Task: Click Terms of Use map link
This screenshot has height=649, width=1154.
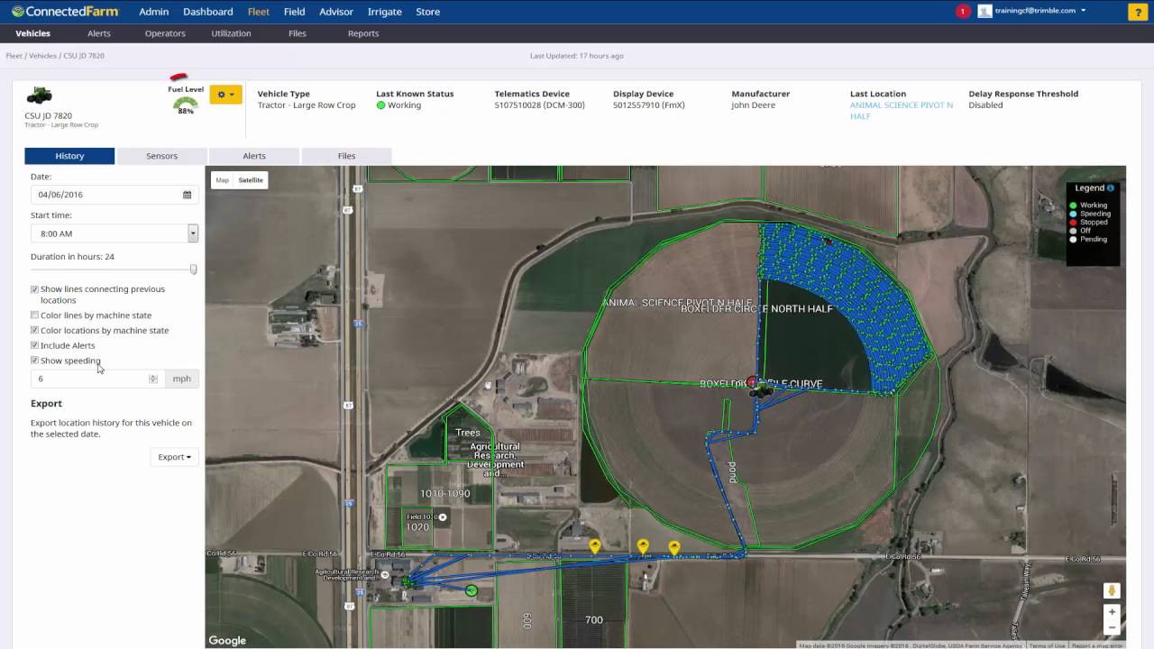Action: tap(1047, 645)
